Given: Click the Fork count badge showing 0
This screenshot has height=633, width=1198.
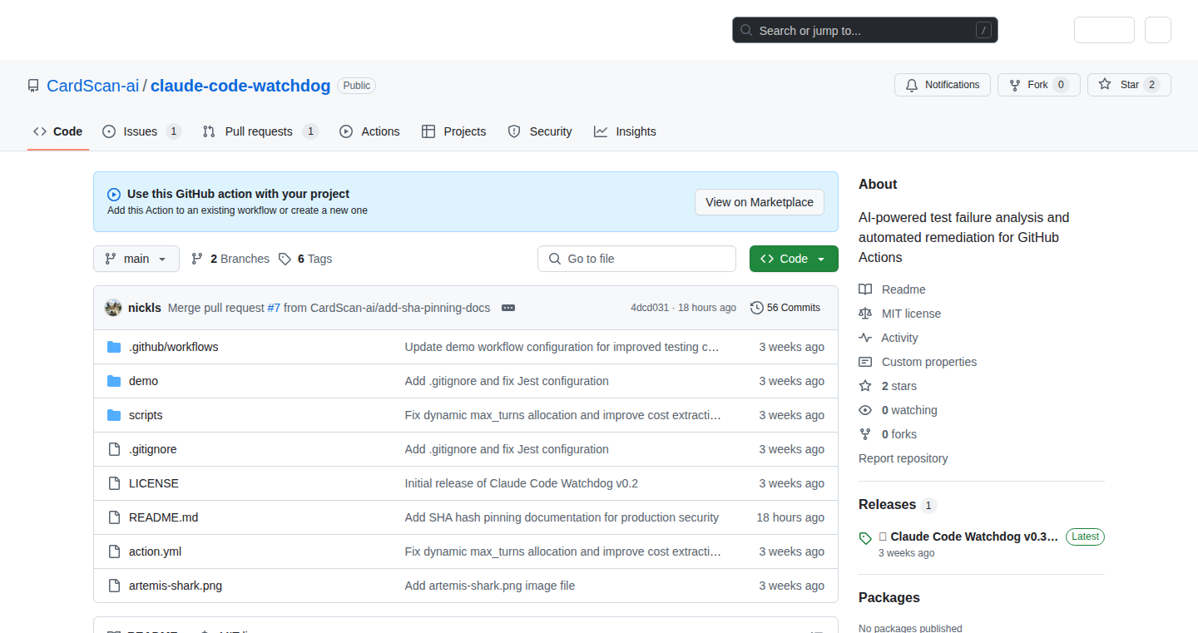Looking at the screenshot, I should (x=1061, y=85).
